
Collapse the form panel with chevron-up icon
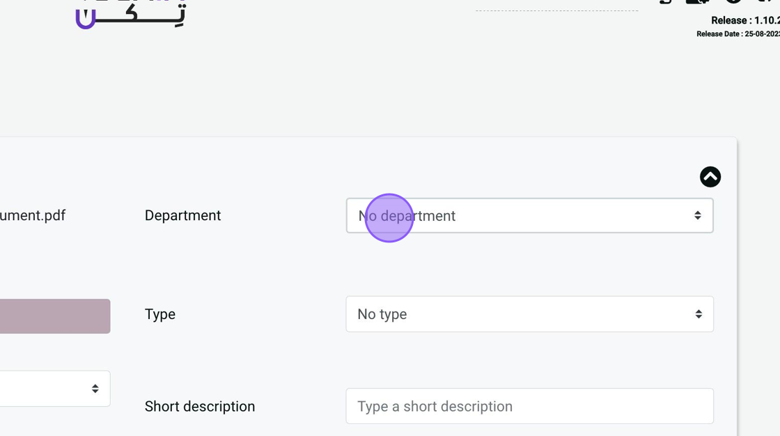(x=710, y=177)
